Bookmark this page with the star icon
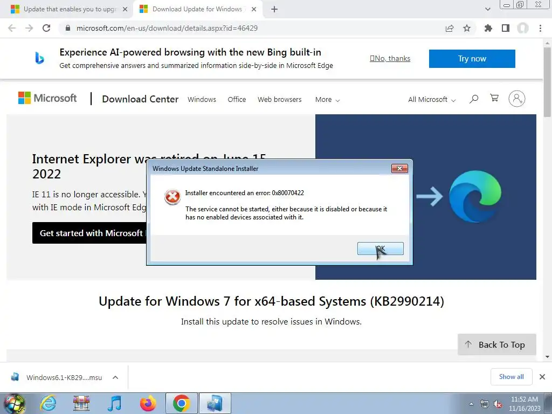The image size is (552, 414). pos(467,28)
